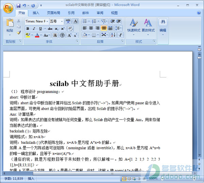Justify paragraph text
This screenshot has width=204, height=183.
point(104,28)
